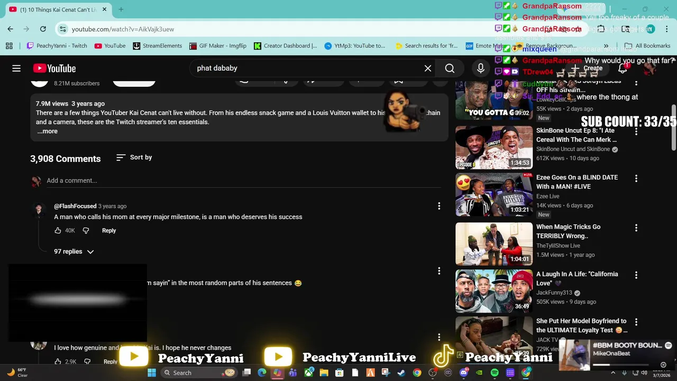Click the Add a comment field

click(243, 181)
